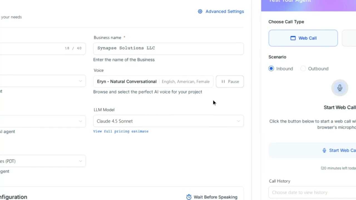Open the Call History date picker
This screenshot has height=200, width=356.
312,192
